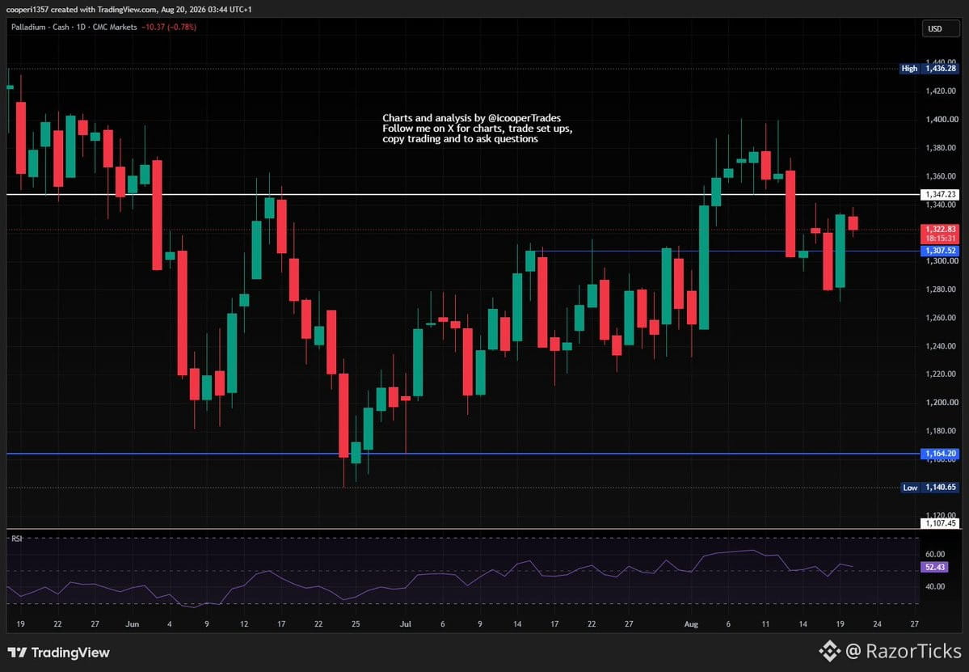This screenshot has height=672, width=969.
Task: Click the RSI 40.00 axis value
Action: pyautogui.click(x=935, y=587)
